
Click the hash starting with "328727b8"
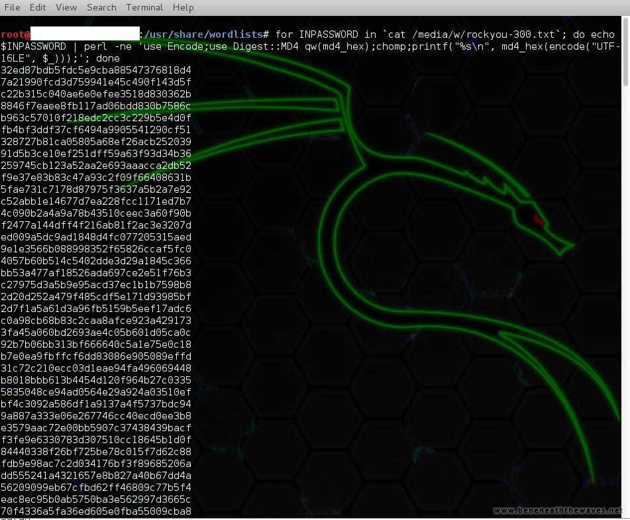point(96,142)
